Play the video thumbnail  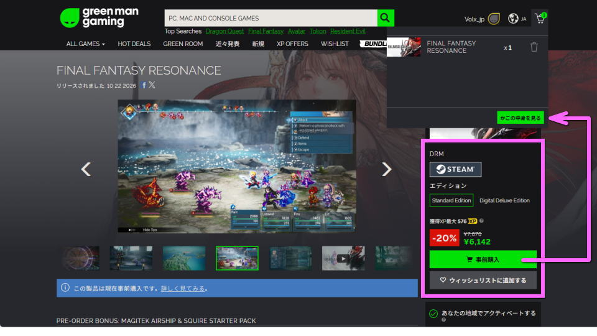pos(343,258)
